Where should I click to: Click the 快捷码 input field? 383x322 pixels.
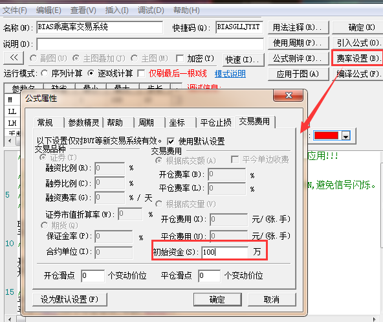pyautogui.click(x=239, y=27)
